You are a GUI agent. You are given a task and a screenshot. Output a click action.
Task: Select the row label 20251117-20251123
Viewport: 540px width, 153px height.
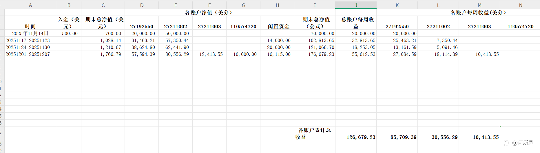click(30, 40)
